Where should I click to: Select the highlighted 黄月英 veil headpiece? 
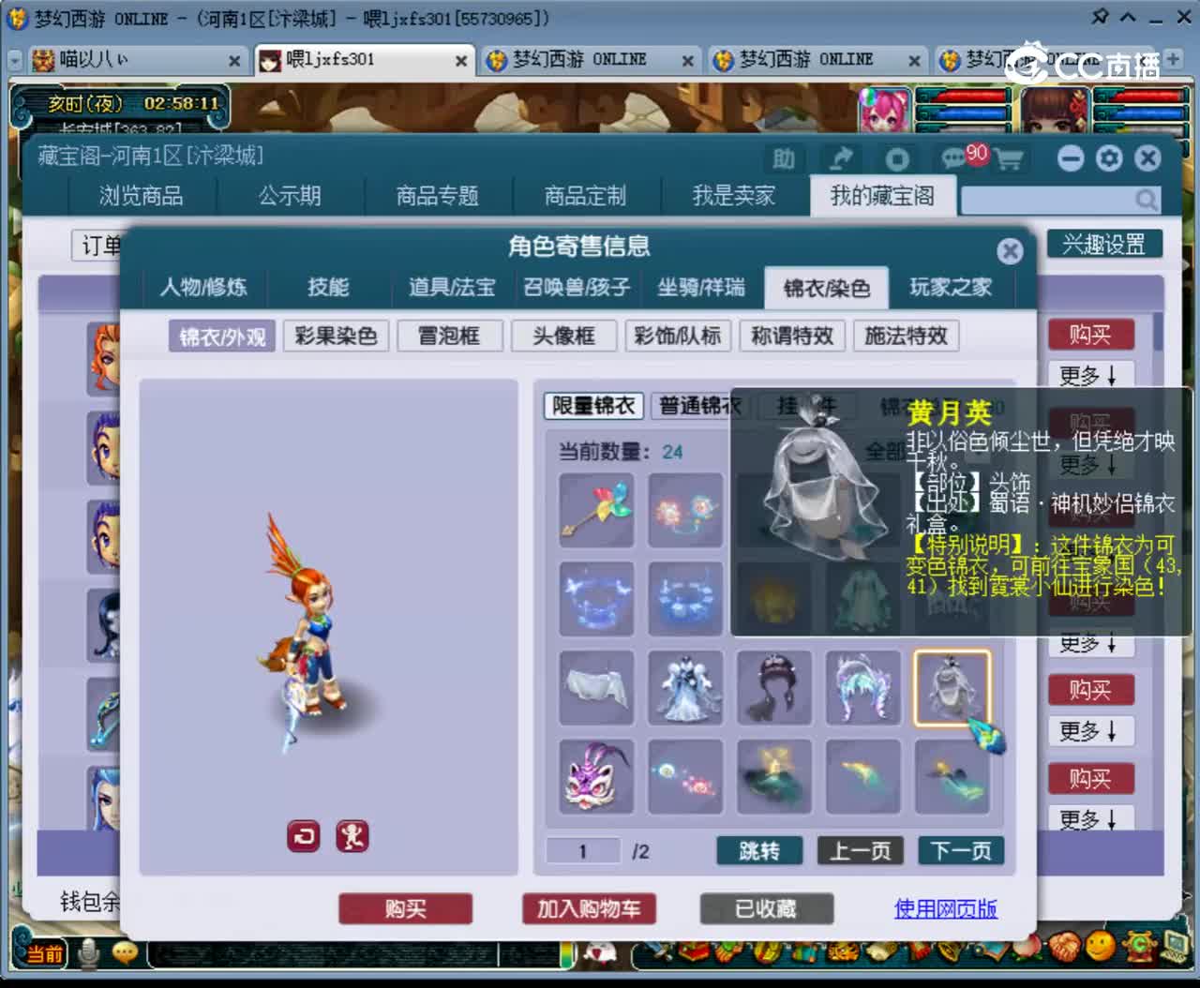coord(952,688)
